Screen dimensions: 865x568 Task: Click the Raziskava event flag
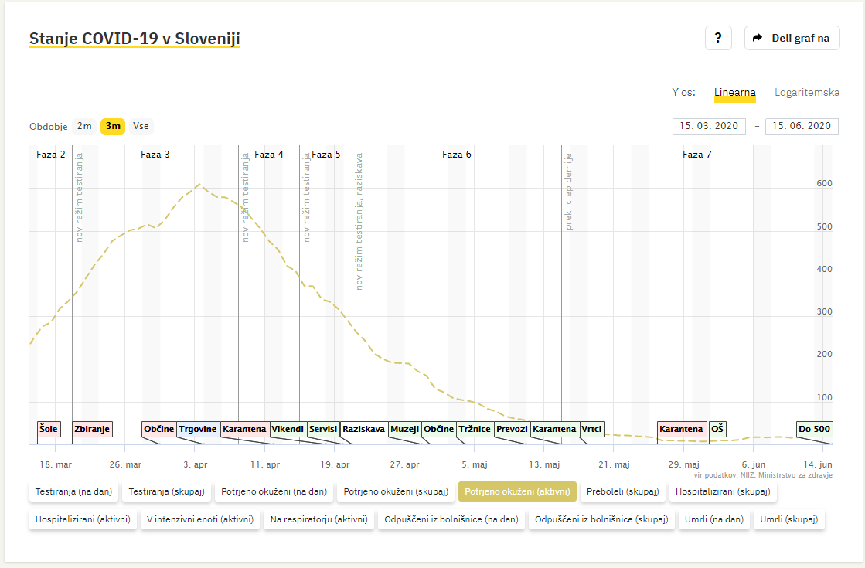363,429
